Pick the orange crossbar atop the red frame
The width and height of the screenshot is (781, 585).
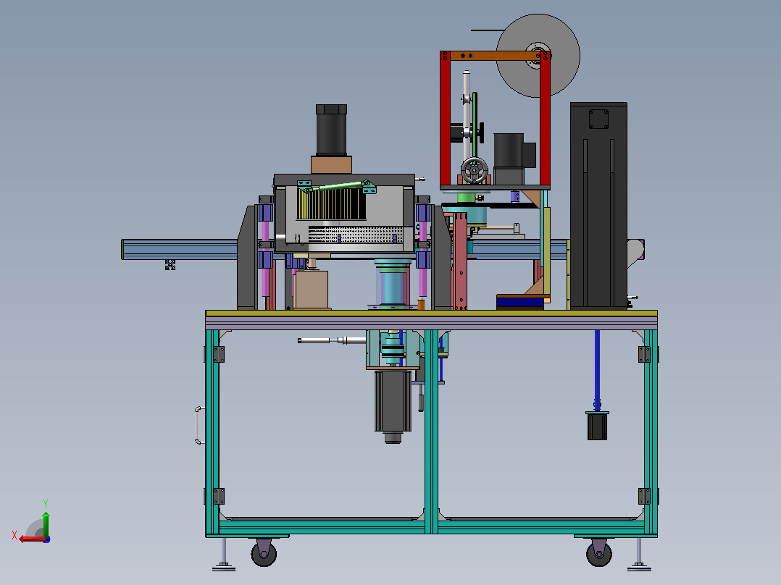coord(495,56)
